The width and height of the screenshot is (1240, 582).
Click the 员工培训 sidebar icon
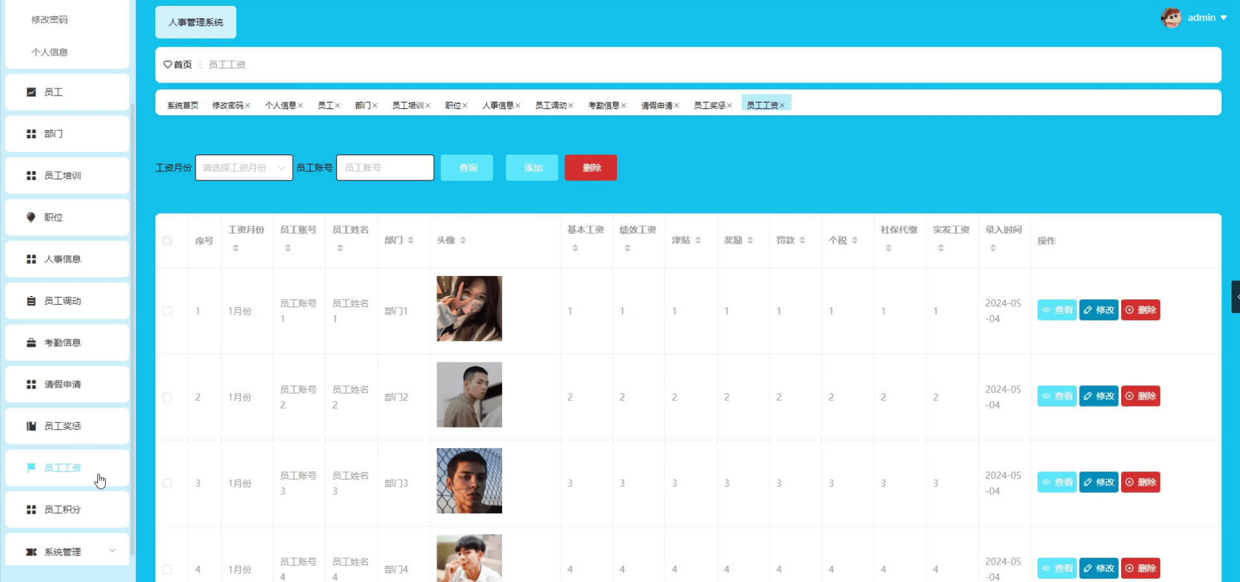(x=31, y=175)
